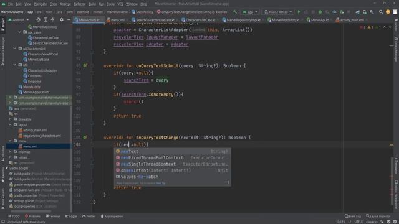The image size is (399, 224).
Task: Collapse the util folder
Action: click(15, 65)
